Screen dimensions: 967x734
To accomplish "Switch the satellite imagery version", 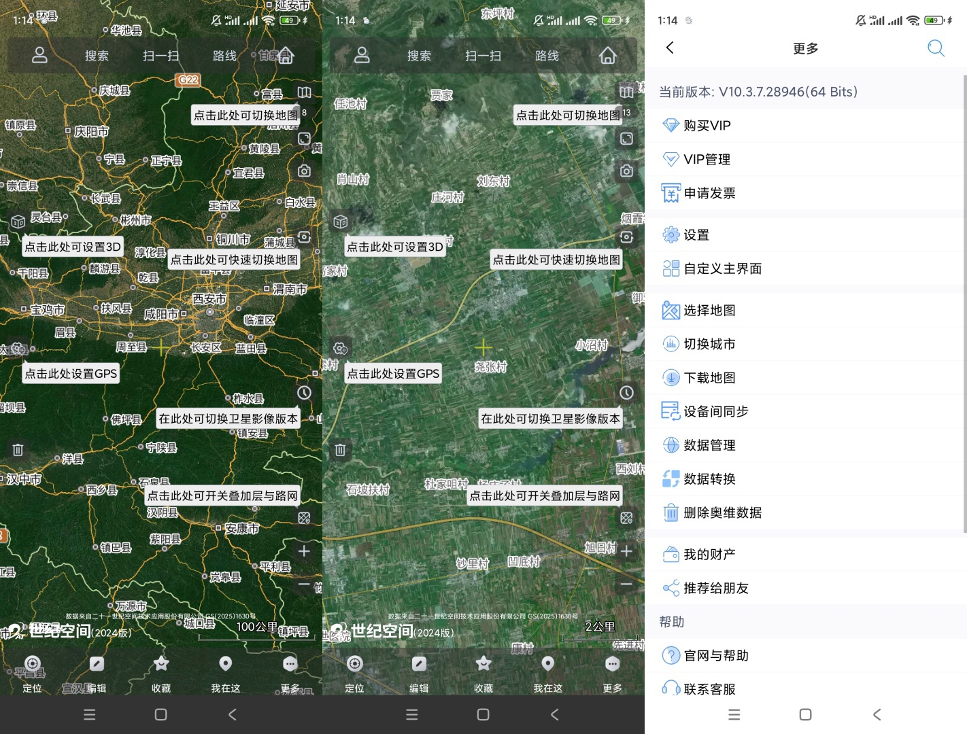I will [x=304, y=392].
